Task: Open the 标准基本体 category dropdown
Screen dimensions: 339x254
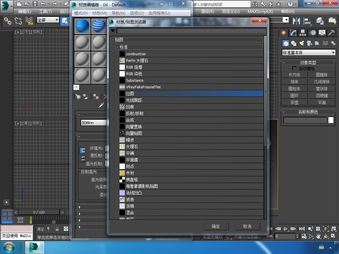Action: coord(309,53)
